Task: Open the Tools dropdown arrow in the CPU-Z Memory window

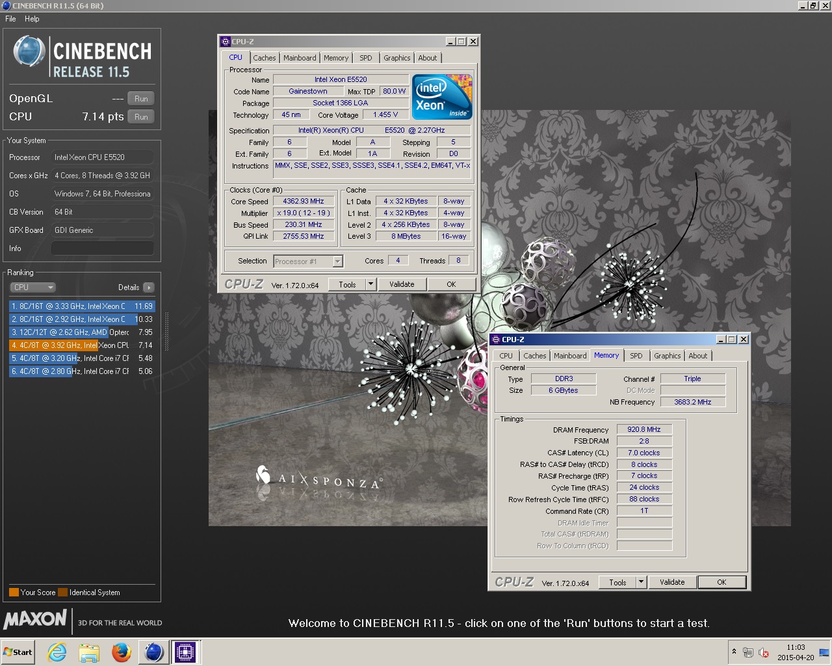Action: click(x=641, y=582)
